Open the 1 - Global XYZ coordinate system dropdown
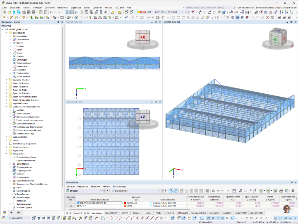This screenshot has width=298, height=224. click(29, 218)
